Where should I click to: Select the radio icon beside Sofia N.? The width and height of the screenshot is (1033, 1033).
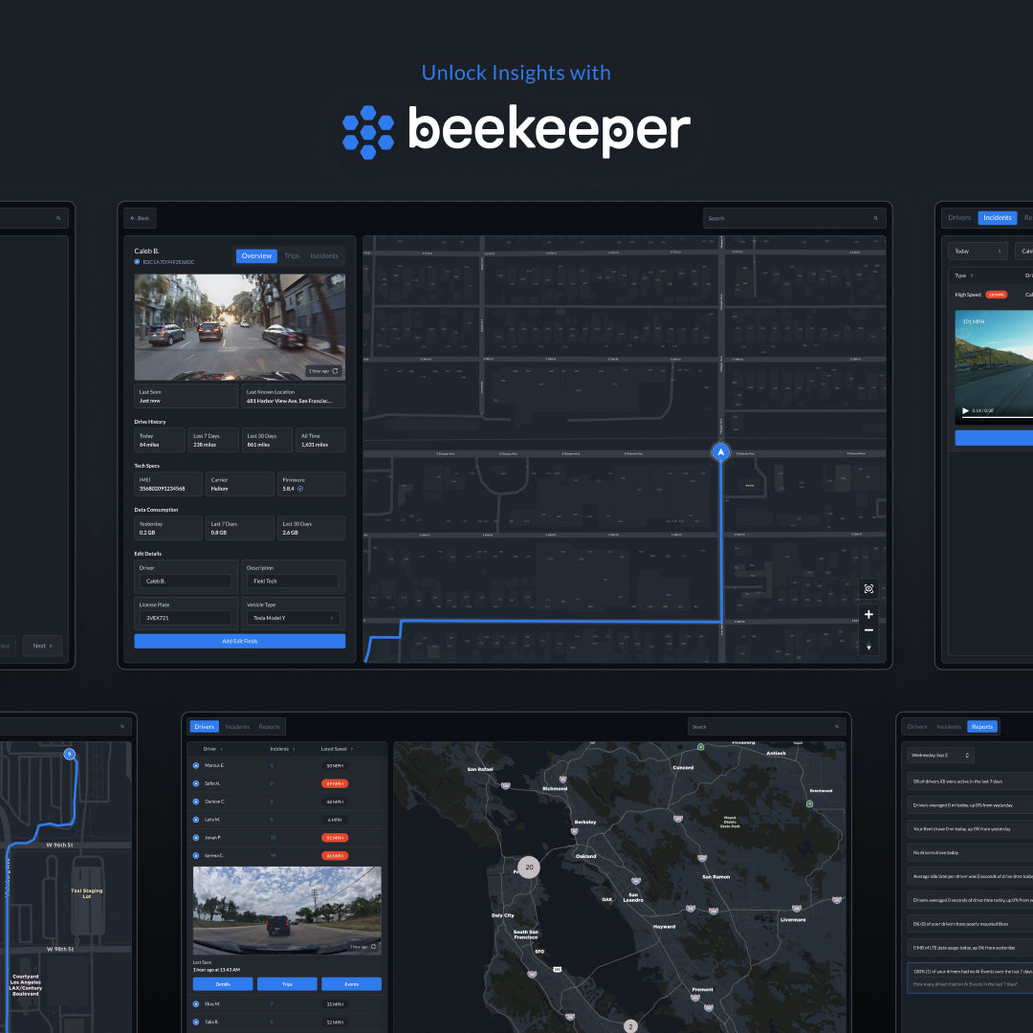196,783
